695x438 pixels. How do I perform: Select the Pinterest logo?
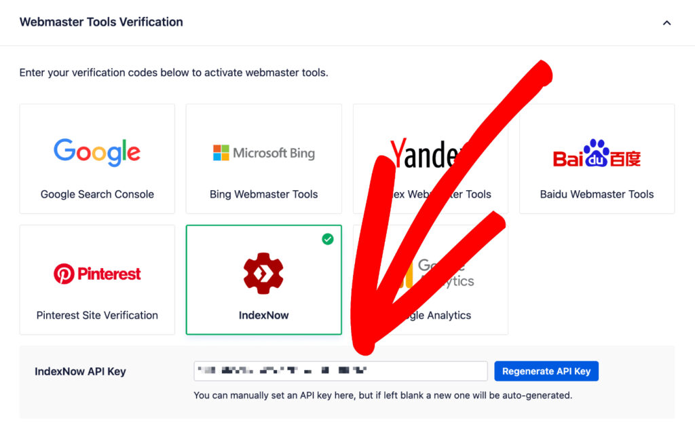(96, 274)
